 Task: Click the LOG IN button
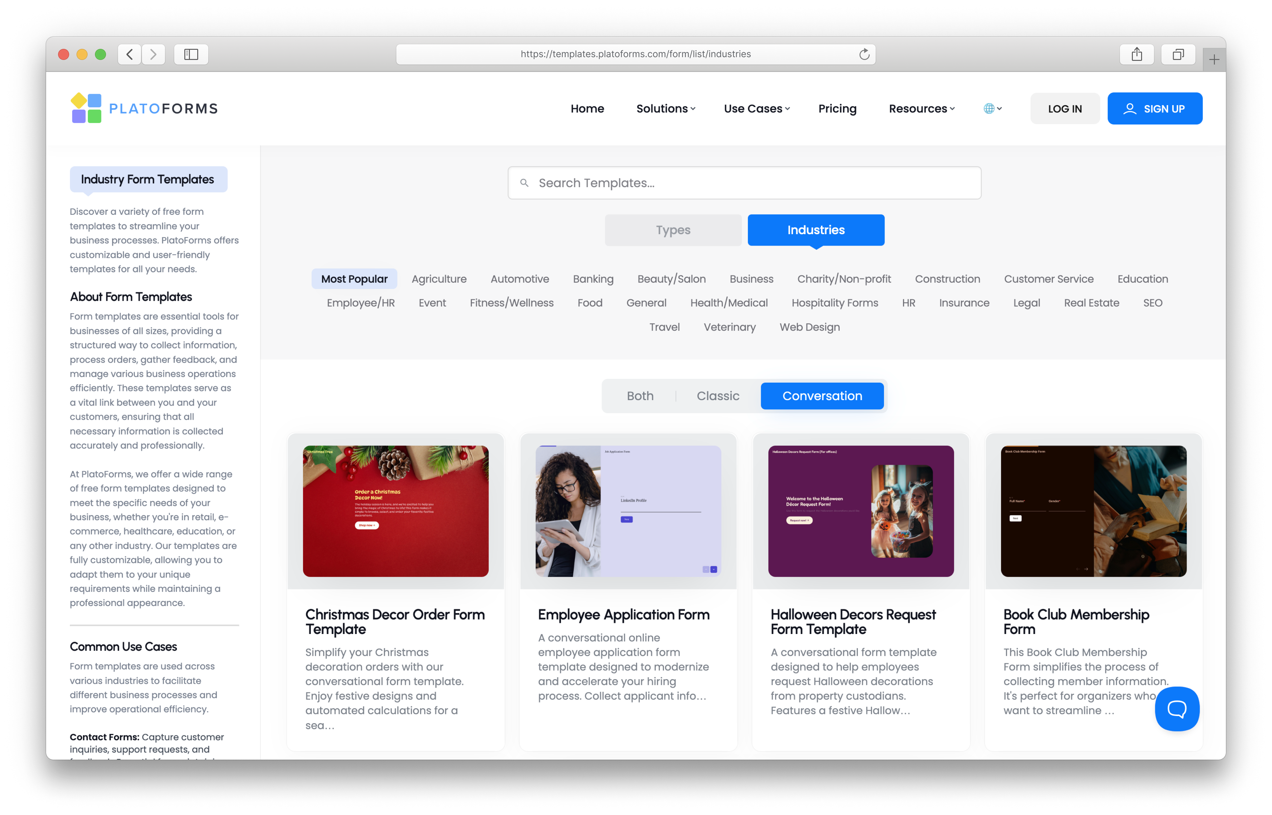pyautogui.click(x=1065, y=108)
